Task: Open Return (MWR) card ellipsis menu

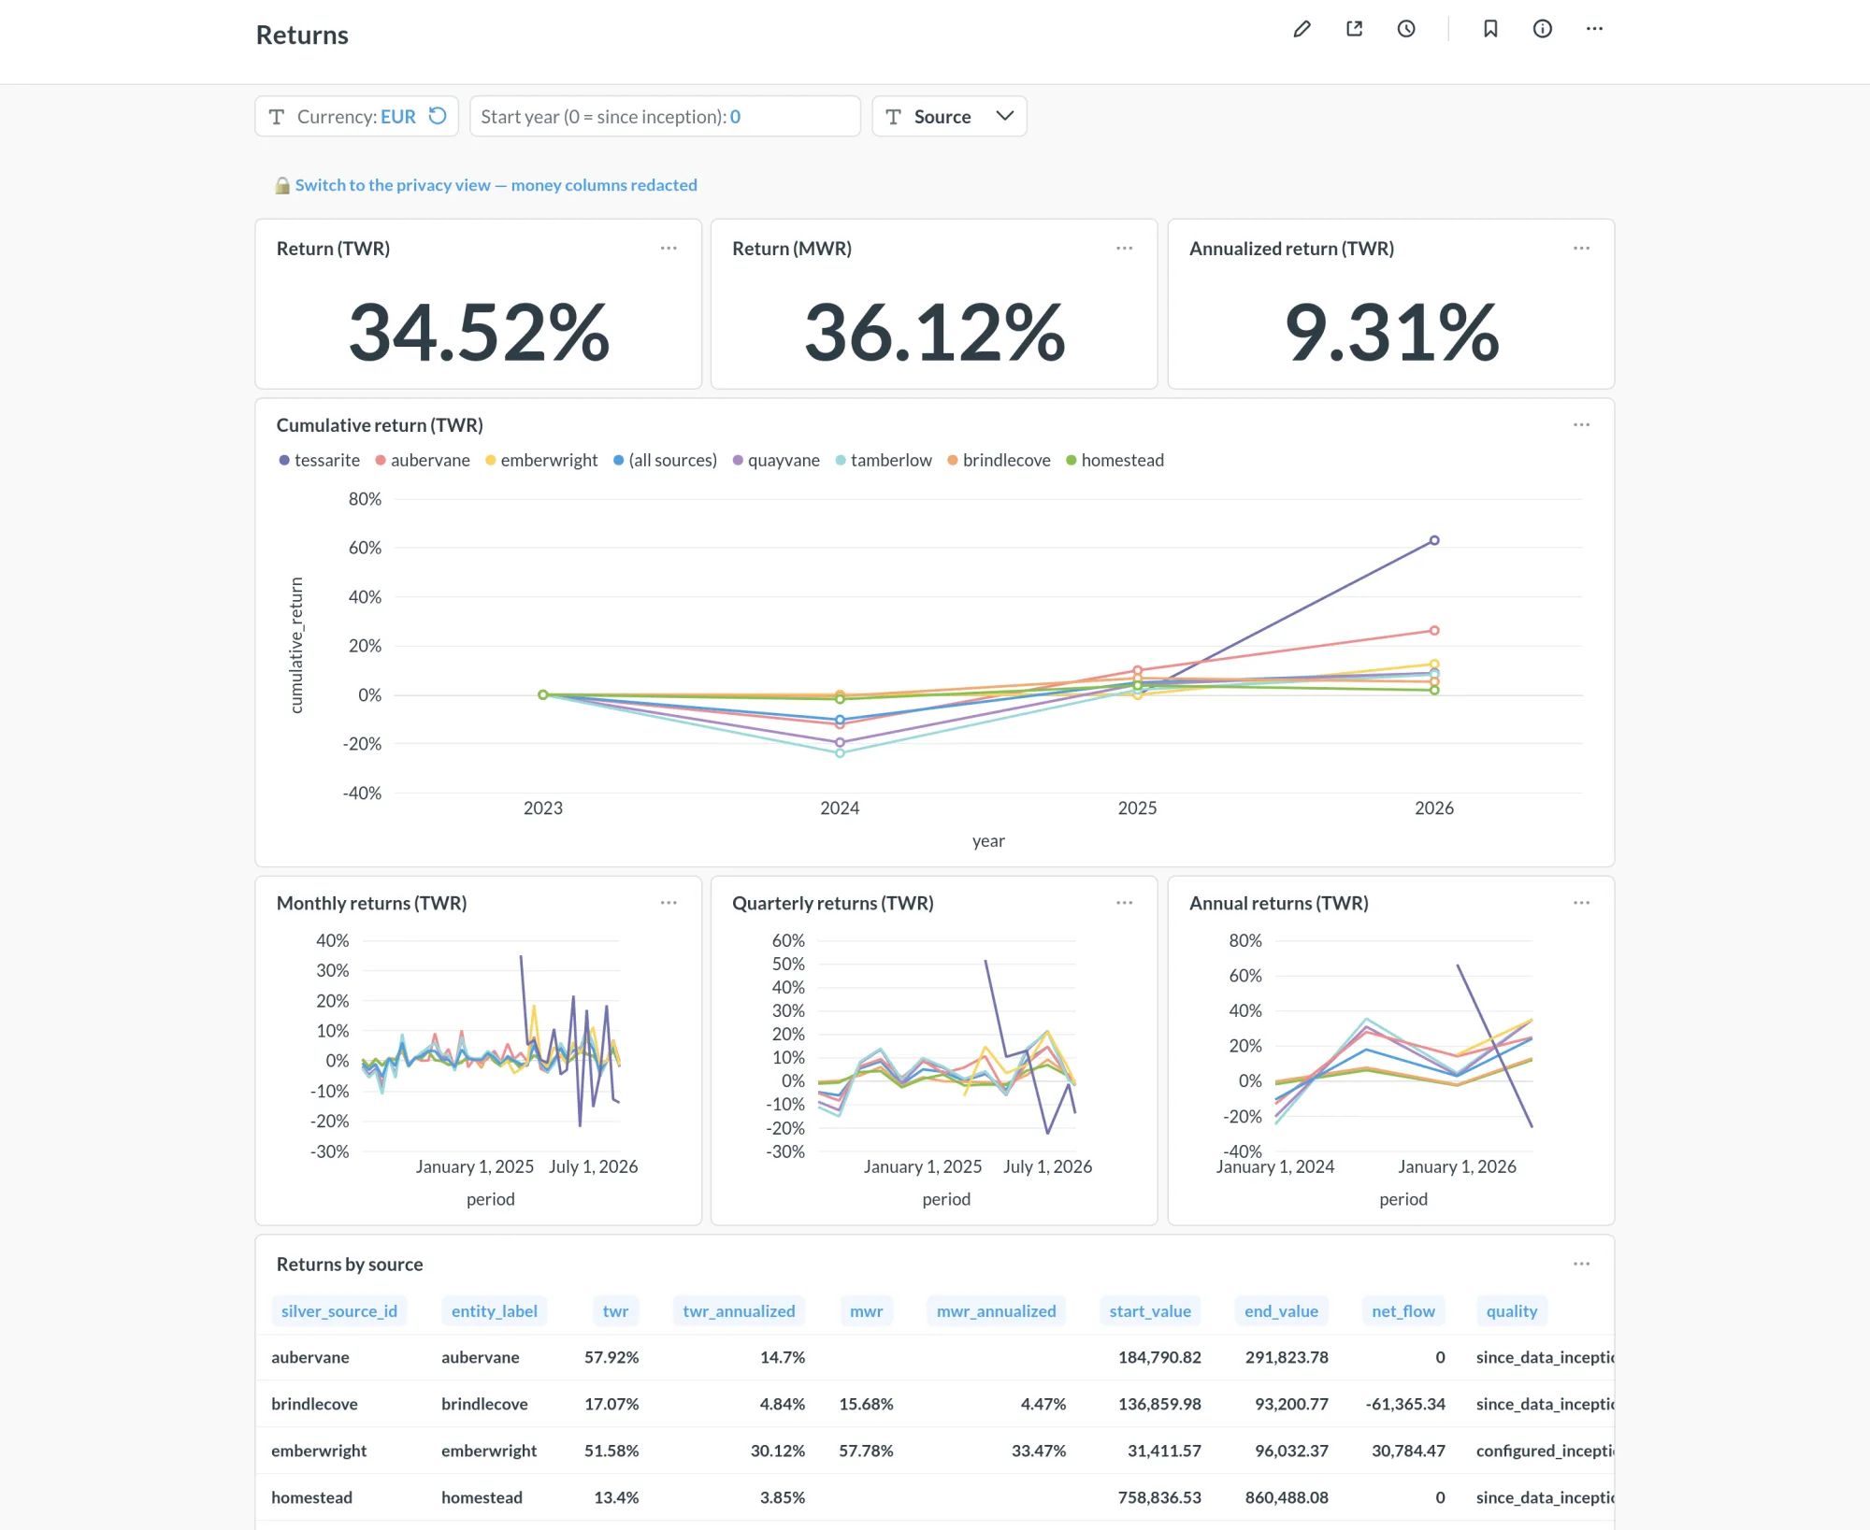Action: point(1125,249)
